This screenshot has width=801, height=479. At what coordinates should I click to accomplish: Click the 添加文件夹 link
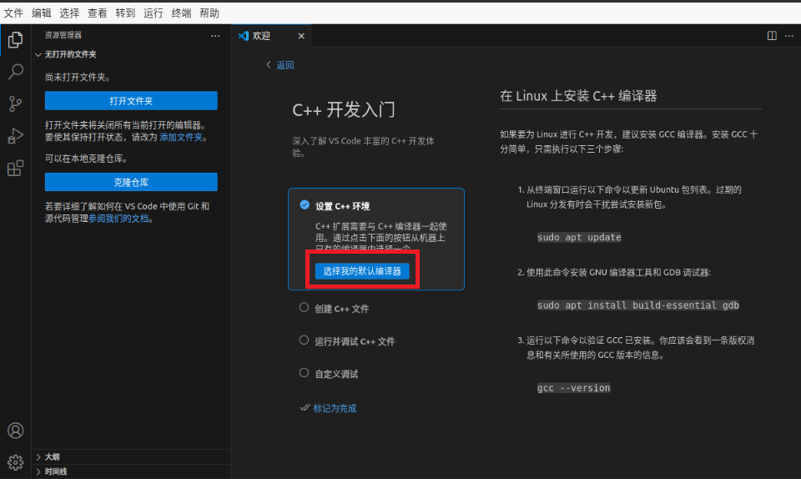[181, 137]
